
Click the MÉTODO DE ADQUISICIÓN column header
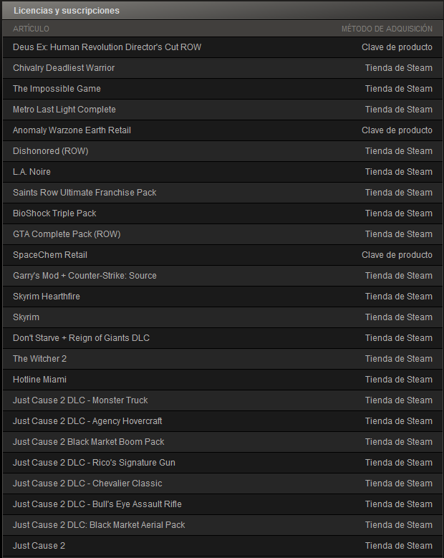coord(387,29)
